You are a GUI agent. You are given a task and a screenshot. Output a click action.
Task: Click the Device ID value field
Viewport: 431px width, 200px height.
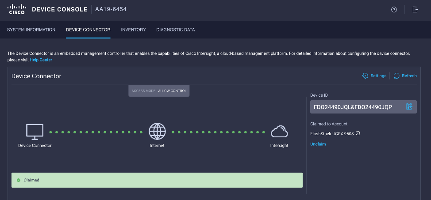[363, 107]
